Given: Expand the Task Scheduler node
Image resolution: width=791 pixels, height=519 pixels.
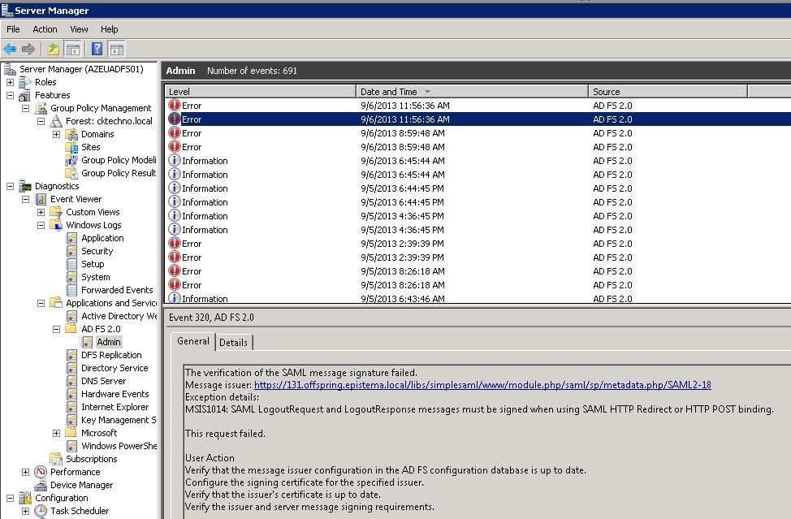Looking at the screenshot, I should click(x=25, y=511).
